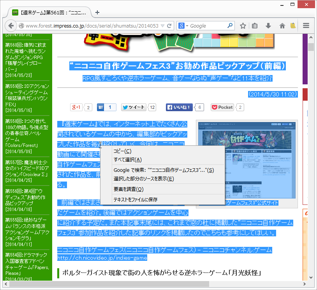Click the horizontal scrollbar thumb
The height and width of the screenshot is (290, 317).
click(109, 284)
